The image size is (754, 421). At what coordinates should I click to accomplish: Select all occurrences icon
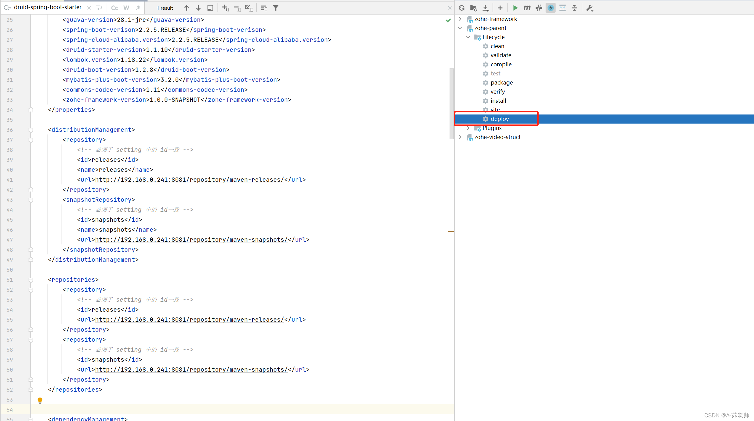pos(249,8)
